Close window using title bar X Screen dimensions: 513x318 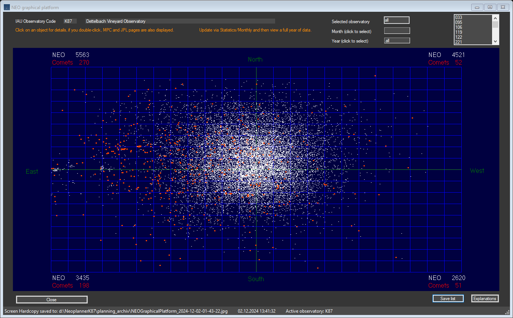click(503, 7)
